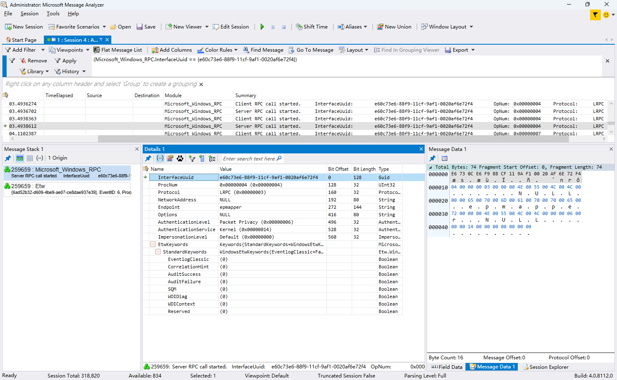The image size is (617, 380).
Task: Click the column chooser icon in message grid header
Action: 5,95
